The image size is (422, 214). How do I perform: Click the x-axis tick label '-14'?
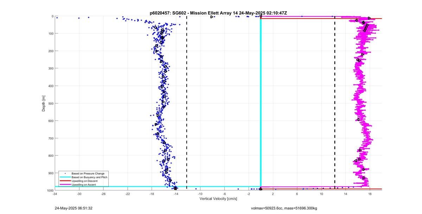coord(176,194)
